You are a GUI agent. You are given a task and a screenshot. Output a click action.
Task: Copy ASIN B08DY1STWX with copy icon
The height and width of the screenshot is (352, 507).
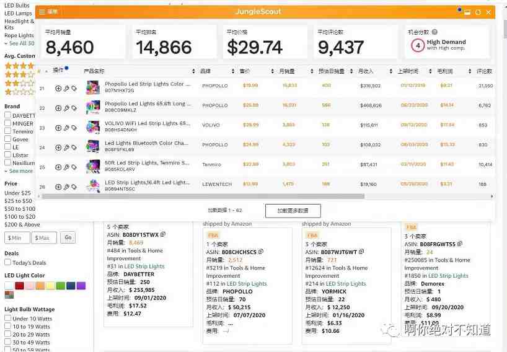coord(163,234)
